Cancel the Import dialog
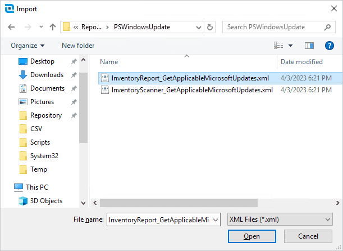Viewport: 343px width, 251px height. 308,236
